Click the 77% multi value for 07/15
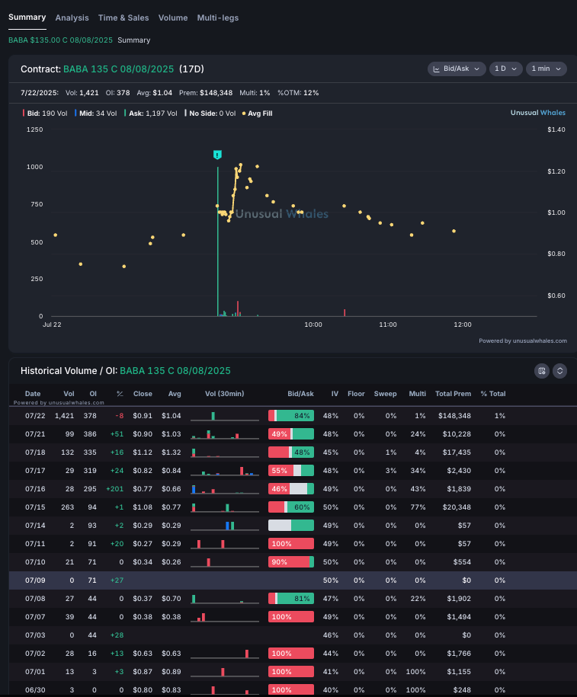The image size is (577, 697). (418, 507)
